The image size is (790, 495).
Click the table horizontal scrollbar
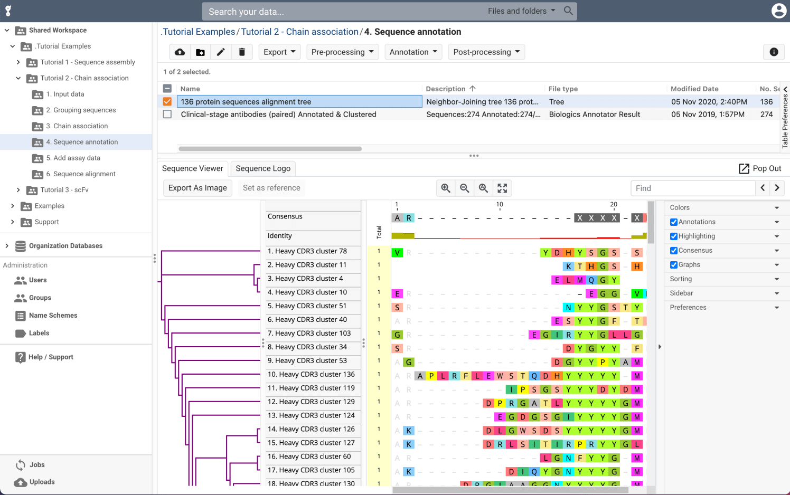tap(270, 149)
